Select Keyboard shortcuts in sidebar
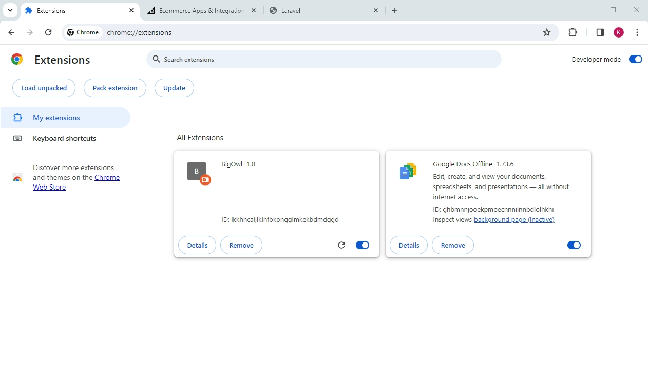The image size is (648, 374). 64,138
